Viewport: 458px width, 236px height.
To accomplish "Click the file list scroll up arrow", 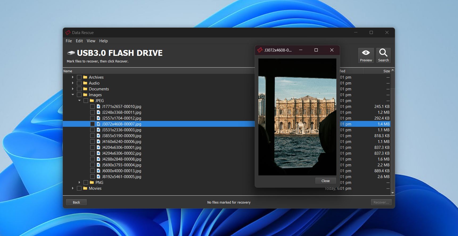I will 393,70.
